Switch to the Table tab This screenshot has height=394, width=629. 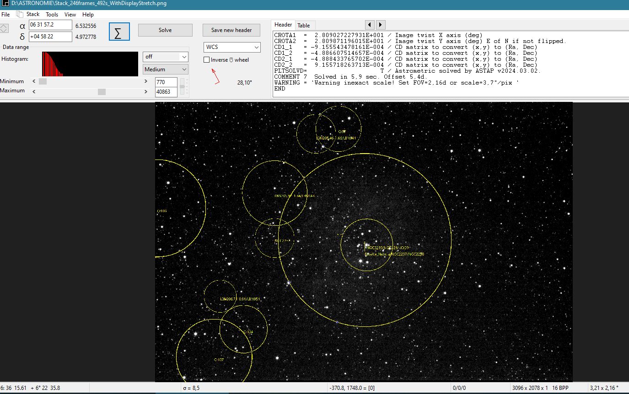point(305,25)
